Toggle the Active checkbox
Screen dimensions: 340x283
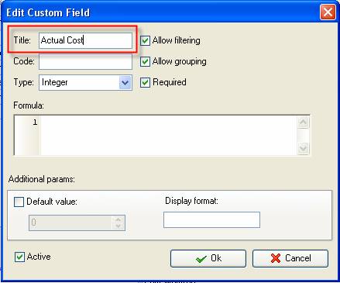pyautogui.click(x=19, y=257)
